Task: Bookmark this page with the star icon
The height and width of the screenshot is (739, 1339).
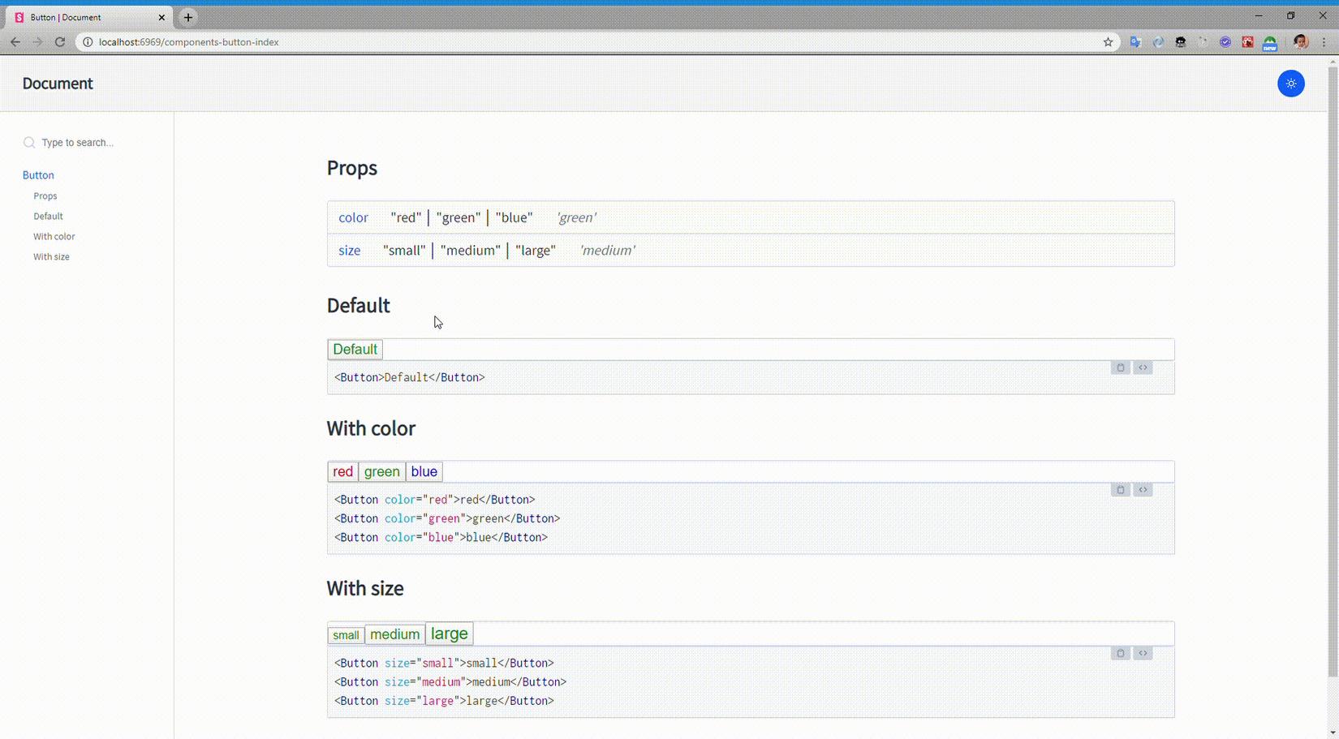Action: (1108, 42)
